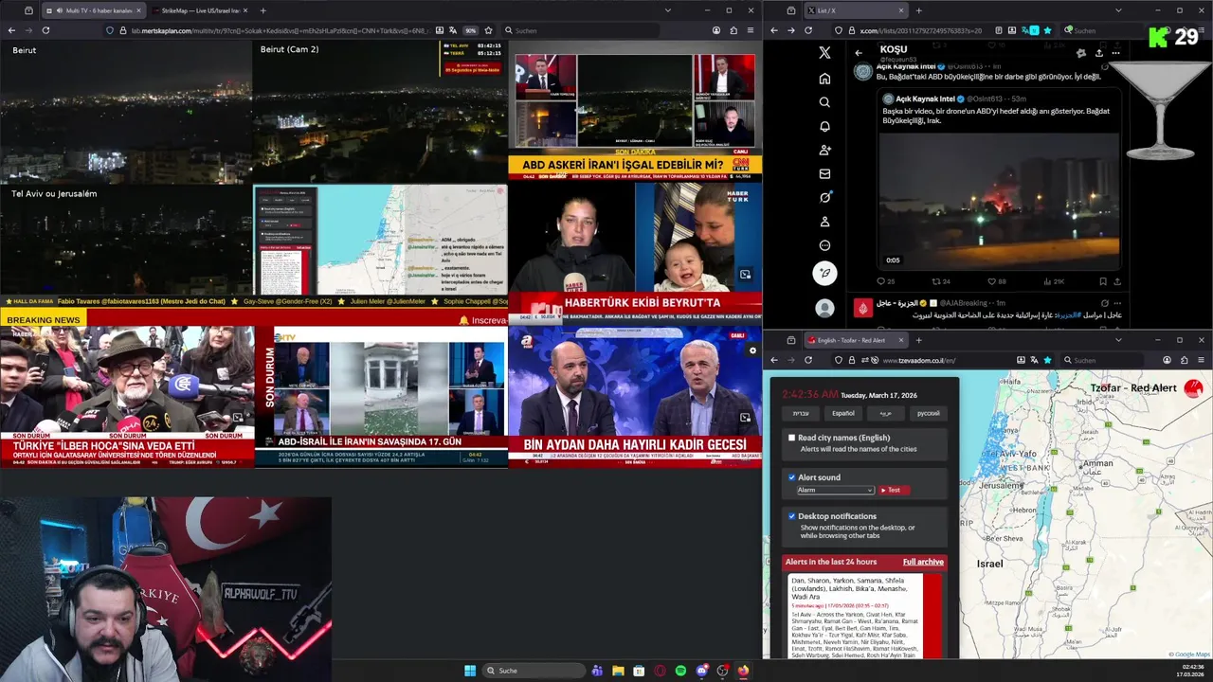Click the Beirut (Cam 2) feed
The image size is (1213, 682).
(x=380, y=112)
